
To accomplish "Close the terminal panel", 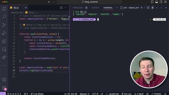I will coord(166,8).
